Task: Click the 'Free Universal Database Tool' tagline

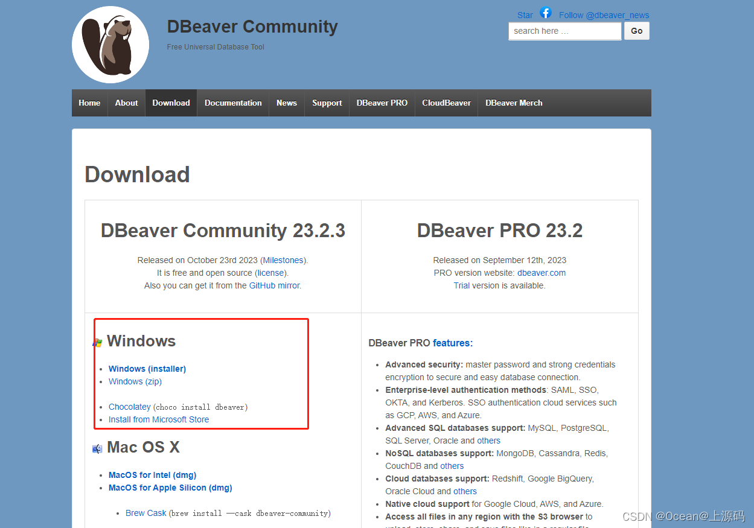Action: (216, 47)
